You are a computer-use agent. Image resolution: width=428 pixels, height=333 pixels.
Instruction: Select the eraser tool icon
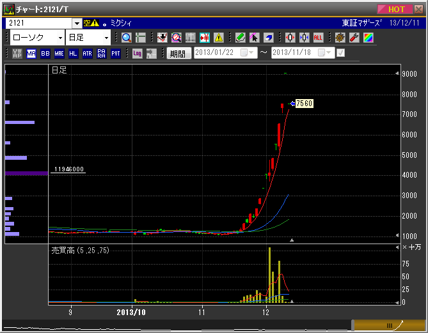269,38
